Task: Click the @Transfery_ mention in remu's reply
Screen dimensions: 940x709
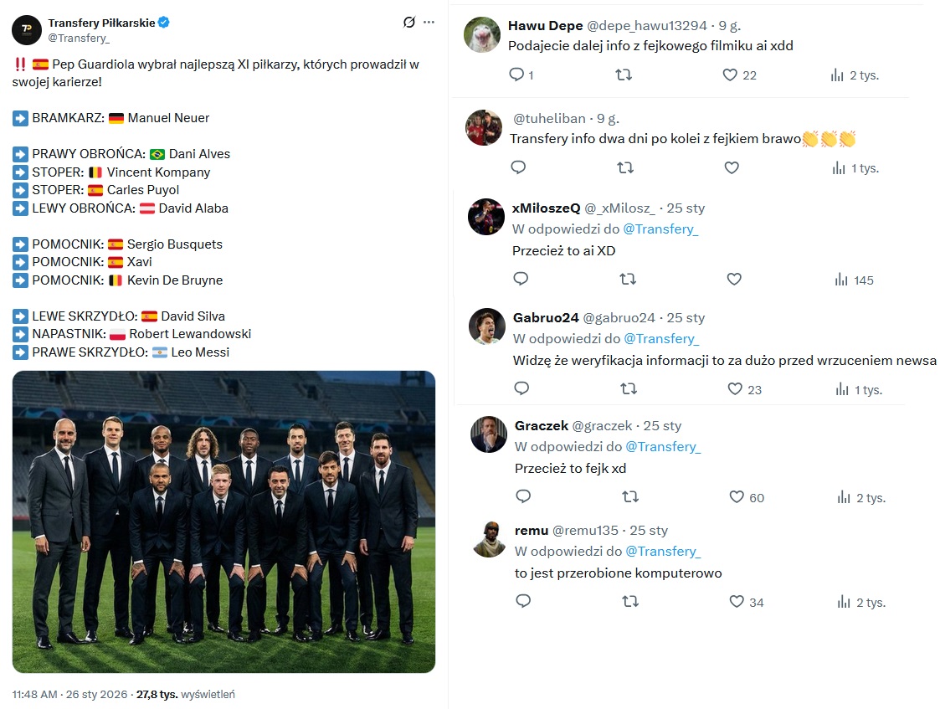Action: click(x=662, y=551)
